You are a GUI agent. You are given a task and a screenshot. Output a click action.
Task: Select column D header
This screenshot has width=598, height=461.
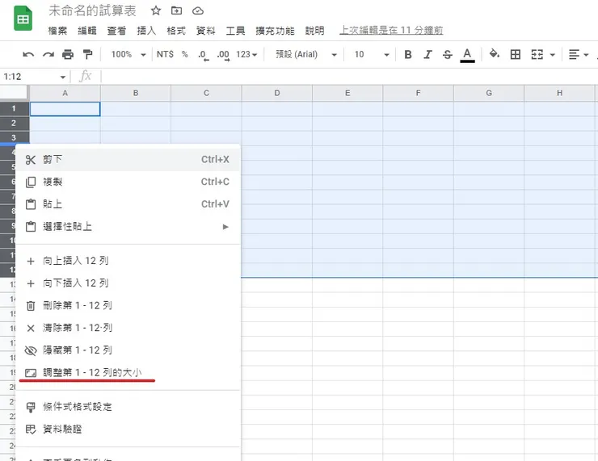pyautogui.click(x=277, y=93)
